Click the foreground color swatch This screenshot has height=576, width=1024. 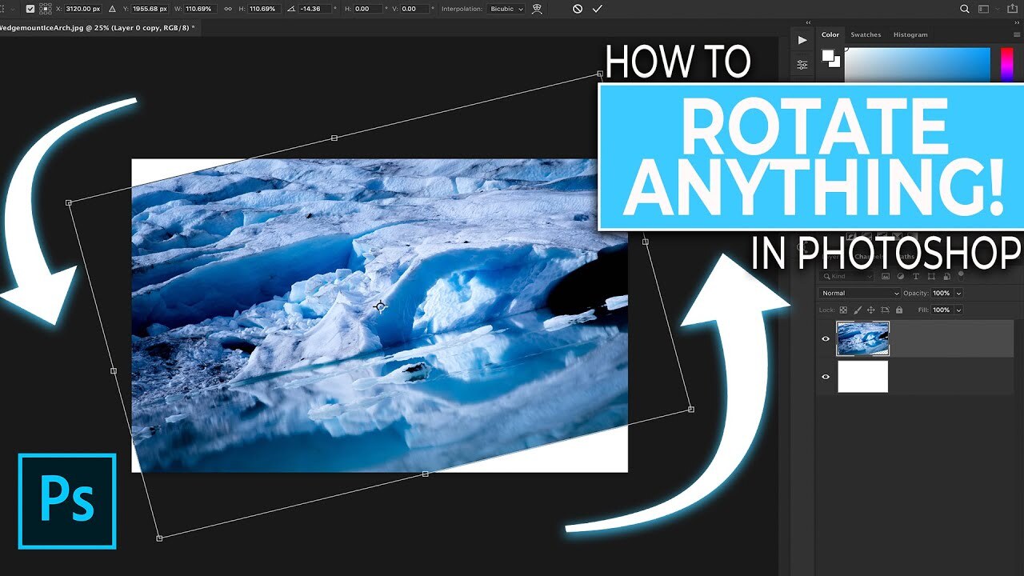pos(828,56)
